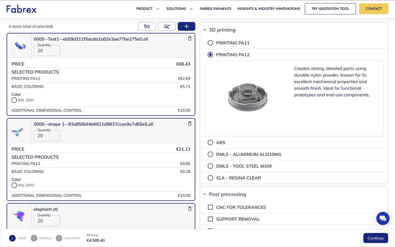Edit quantity field for elephant.stl item
Viewport: 395px width, 247px height.
47,221
